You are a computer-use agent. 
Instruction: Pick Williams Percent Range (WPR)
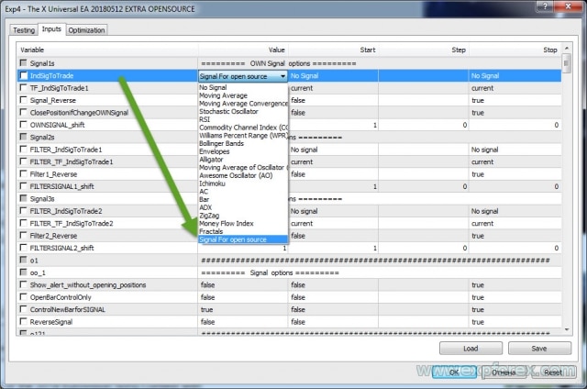click(243, 136)
